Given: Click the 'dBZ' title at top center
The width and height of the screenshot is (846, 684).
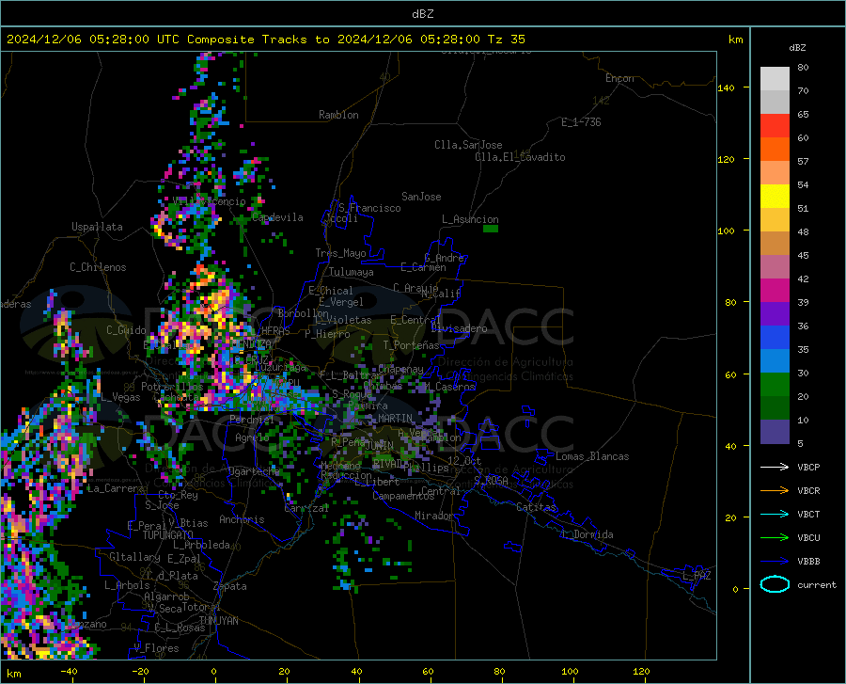Looking at the screenshot, I should pyautogui.click(x=422, y=14).
